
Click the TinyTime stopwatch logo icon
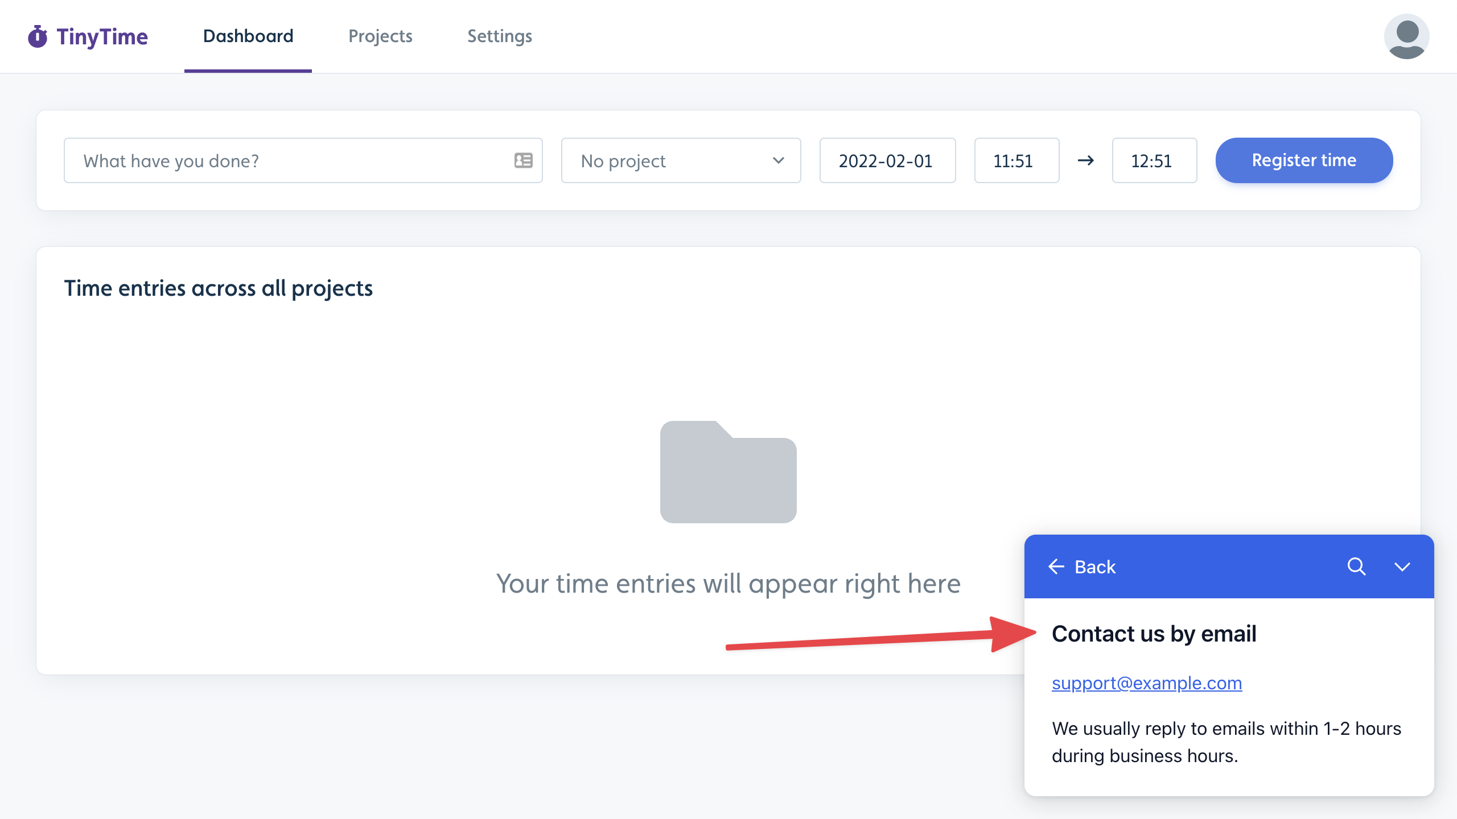point(38,36)
